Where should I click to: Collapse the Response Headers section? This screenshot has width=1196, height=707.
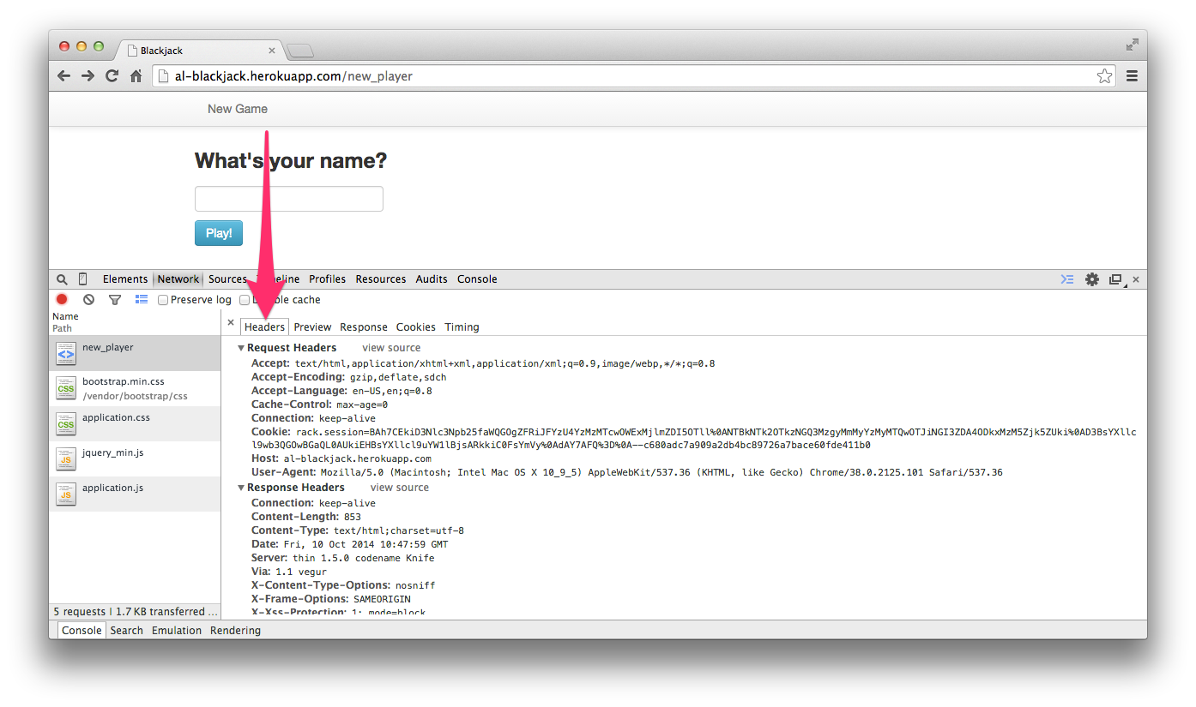click(x=241, y=488)
